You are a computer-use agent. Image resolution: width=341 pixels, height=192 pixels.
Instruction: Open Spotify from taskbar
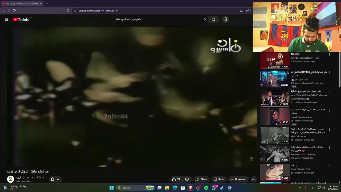point(206,188)
